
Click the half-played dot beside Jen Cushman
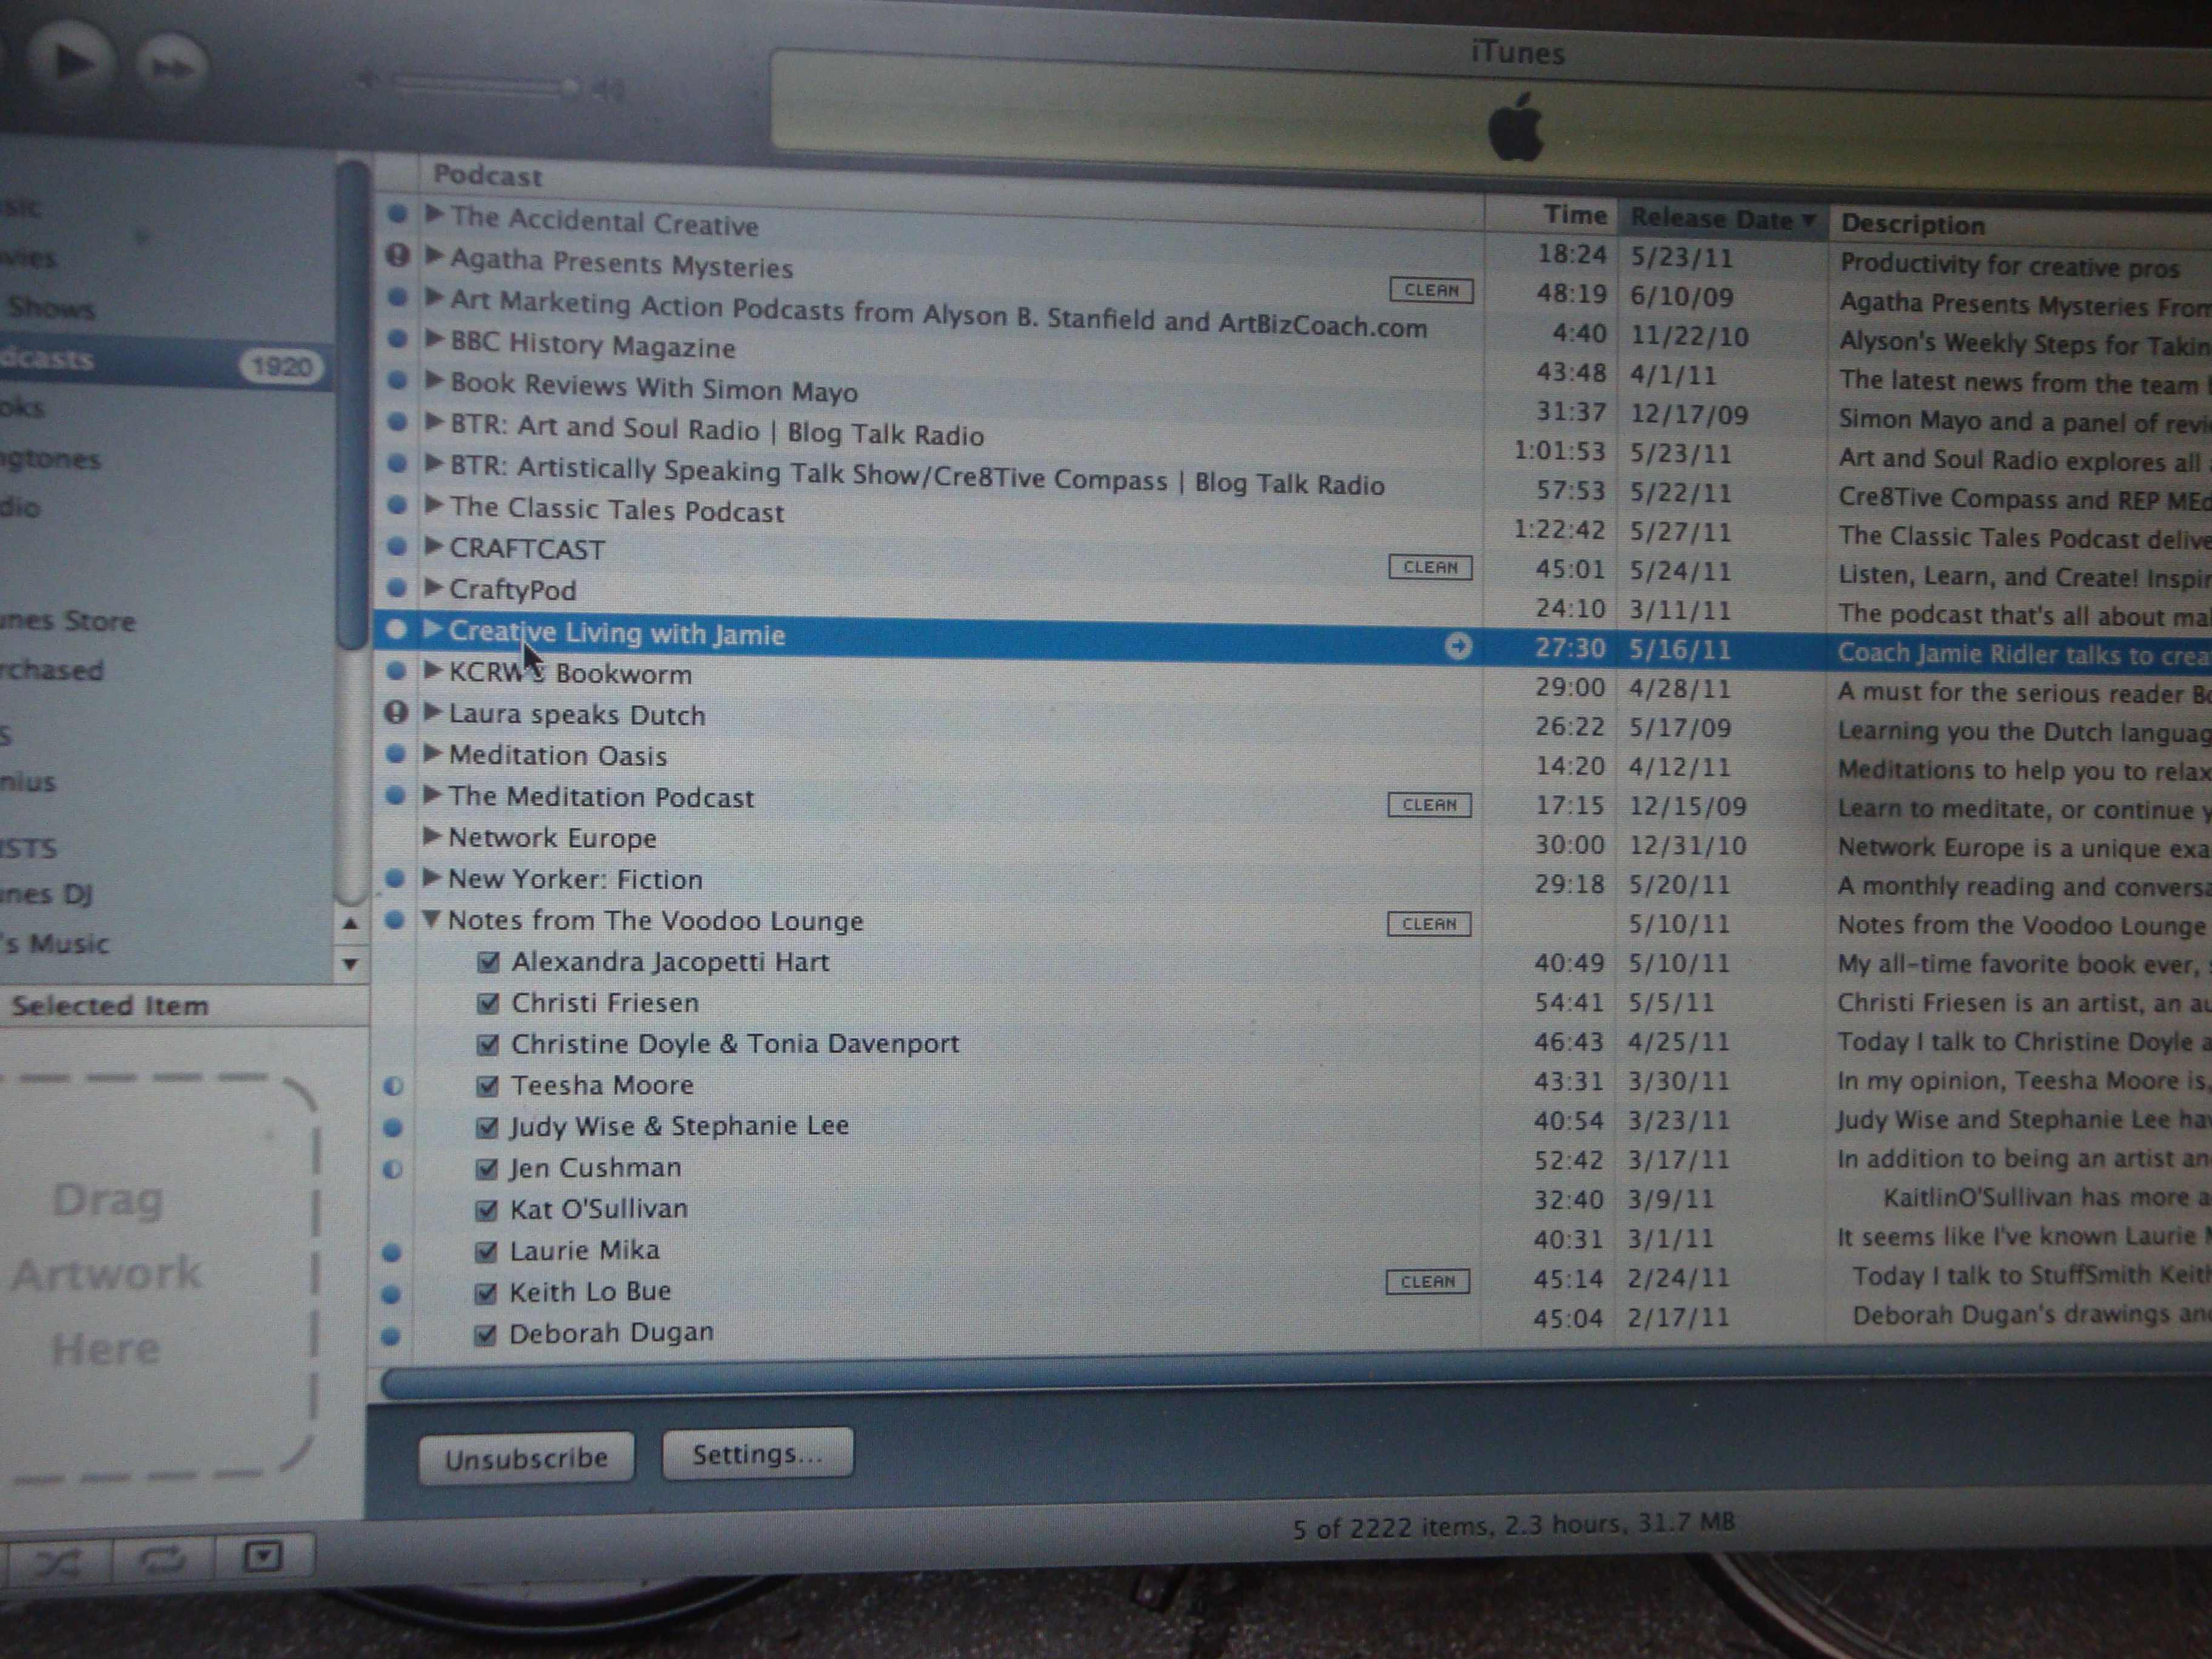(x=392, y=1168)
